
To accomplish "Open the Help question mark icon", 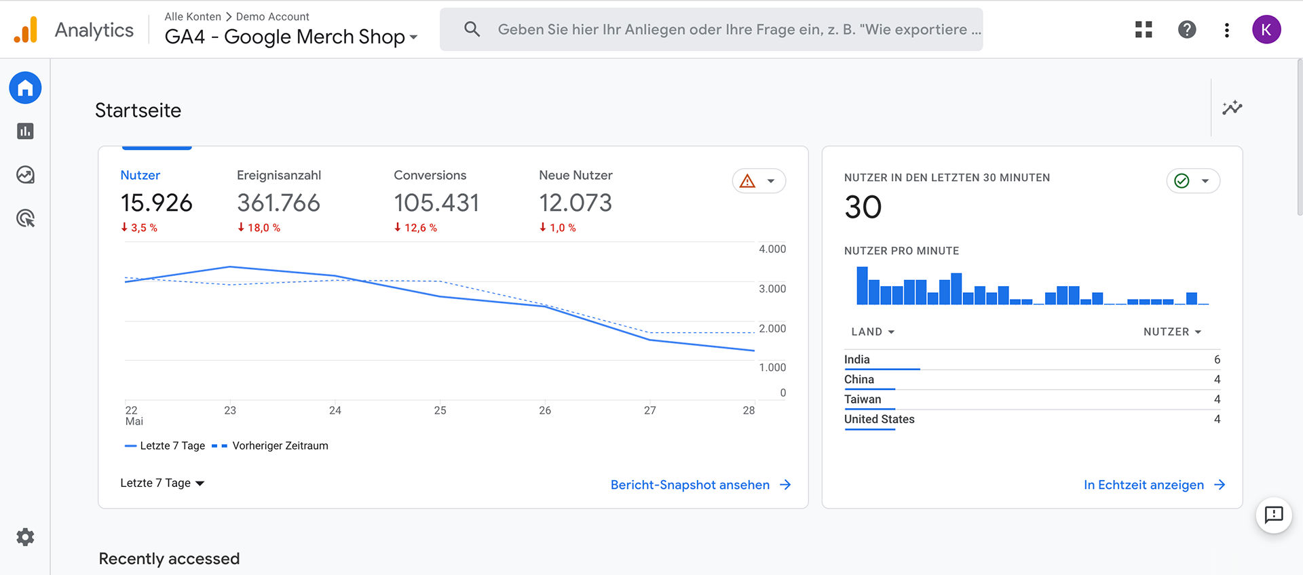I will click(1187, 29).
